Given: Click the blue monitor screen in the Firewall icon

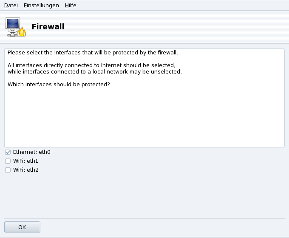Looking at the screenshot, I should point(13,23).
